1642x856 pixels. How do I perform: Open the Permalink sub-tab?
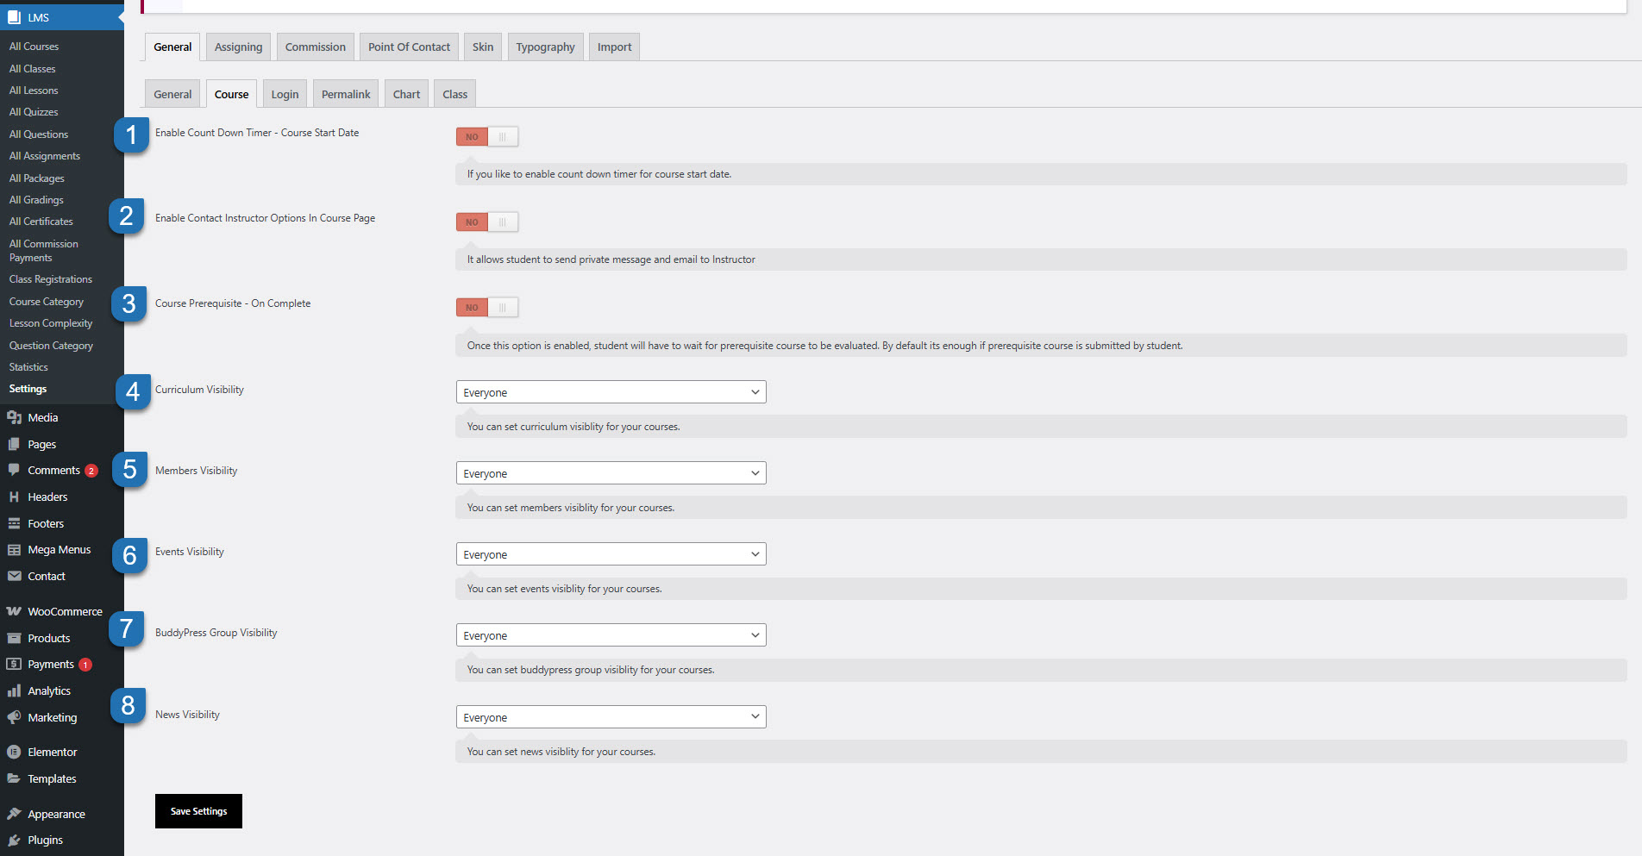click(x=346, y=94)
